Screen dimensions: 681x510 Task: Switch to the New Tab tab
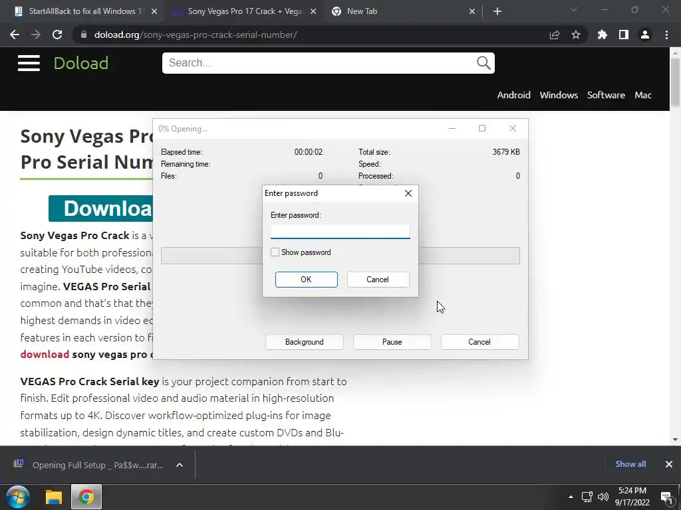(x=402, y=11)
